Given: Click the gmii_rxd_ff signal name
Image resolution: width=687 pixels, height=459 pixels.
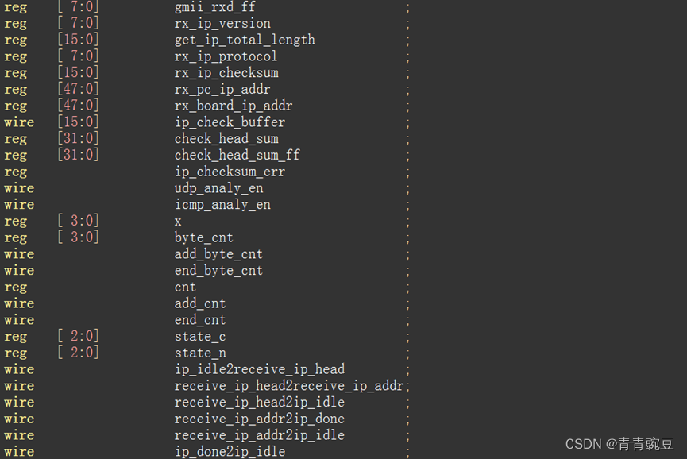Looking at the screenshot, I should point(214,7).
